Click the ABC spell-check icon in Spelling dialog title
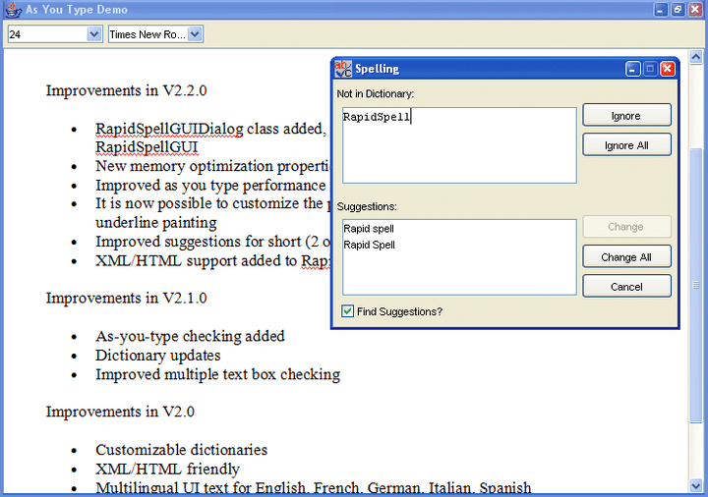The image size is (708, 497). [x=343, y=69]
